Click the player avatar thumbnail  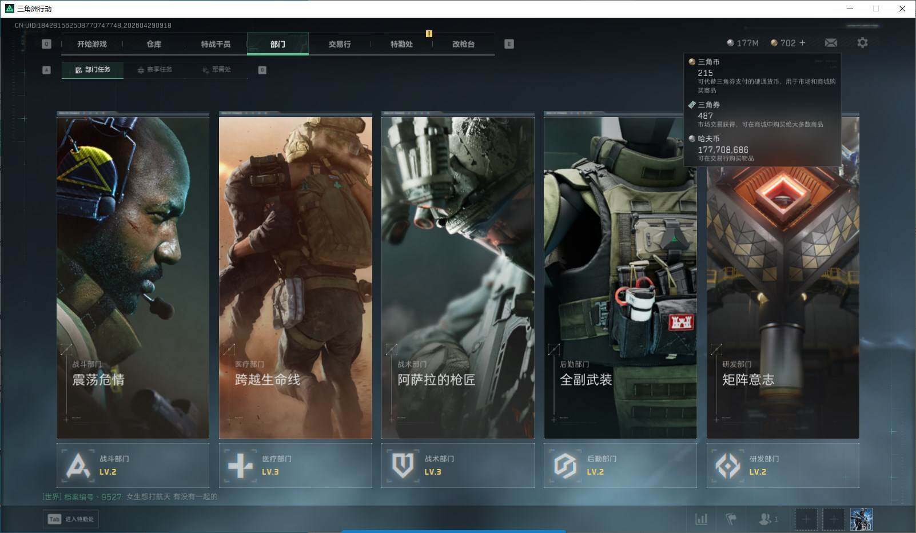pos(861,519)
